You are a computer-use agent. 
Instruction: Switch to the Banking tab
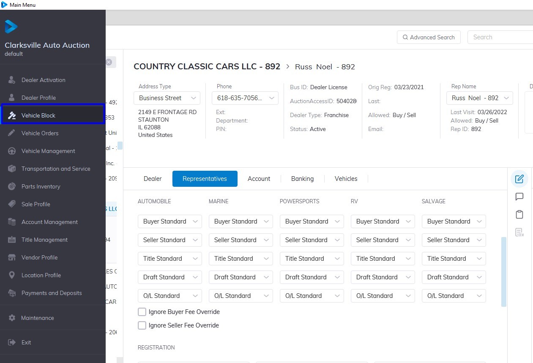302,179
